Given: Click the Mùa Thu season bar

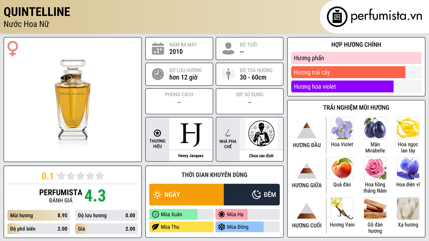Looking at the screenshot, I should pos(181,227).
